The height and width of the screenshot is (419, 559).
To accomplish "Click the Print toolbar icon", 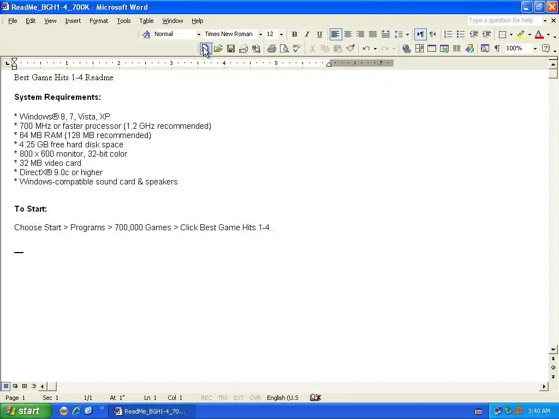I will point(272,49).
